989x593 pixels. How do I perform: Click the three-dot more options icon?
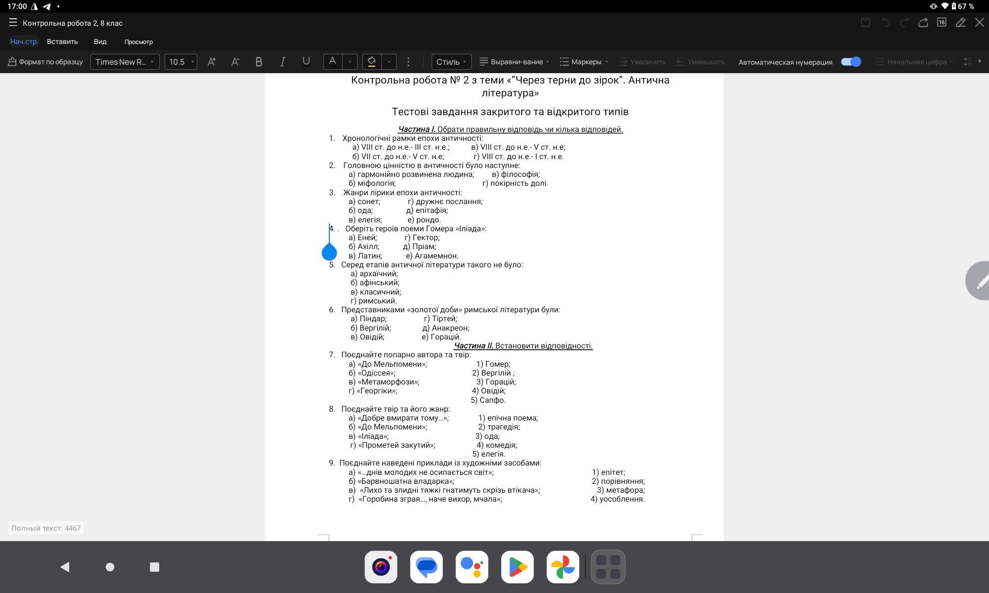(408, 62)
